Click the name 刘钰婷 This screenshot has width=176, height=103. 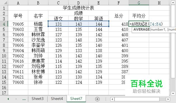click(x=38, y=66)
